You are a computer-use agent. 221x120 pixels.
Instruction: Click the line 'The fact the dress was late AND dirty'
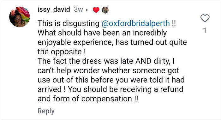click(103, 61)
